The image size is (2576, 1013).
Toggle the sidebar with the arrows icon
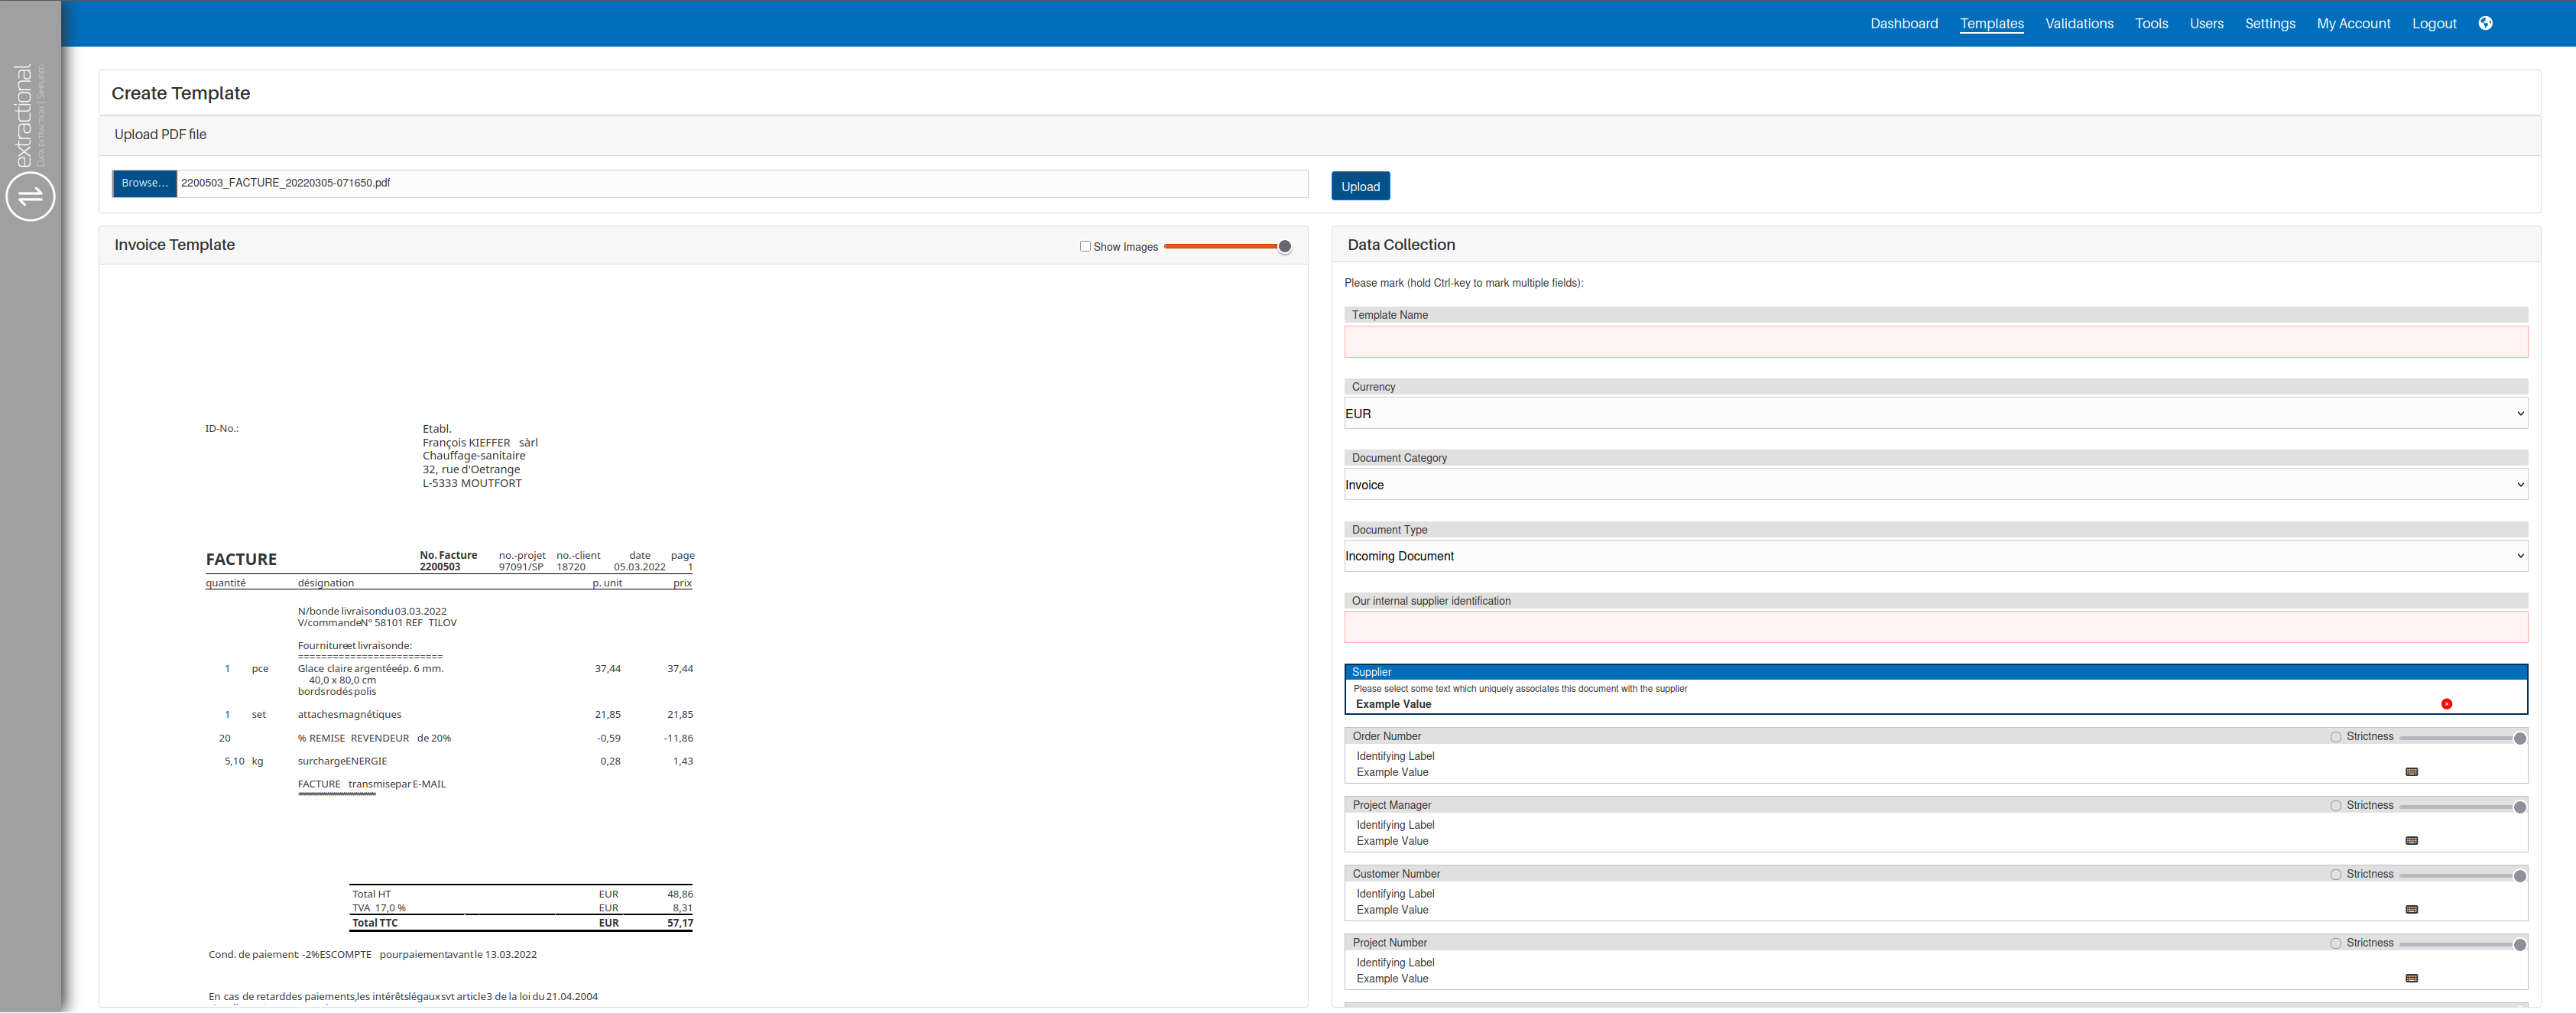[x=30, y=196]
